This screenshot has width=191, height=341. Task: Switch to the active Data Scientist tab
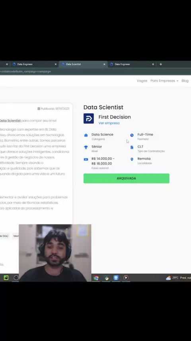click(83, 64)
